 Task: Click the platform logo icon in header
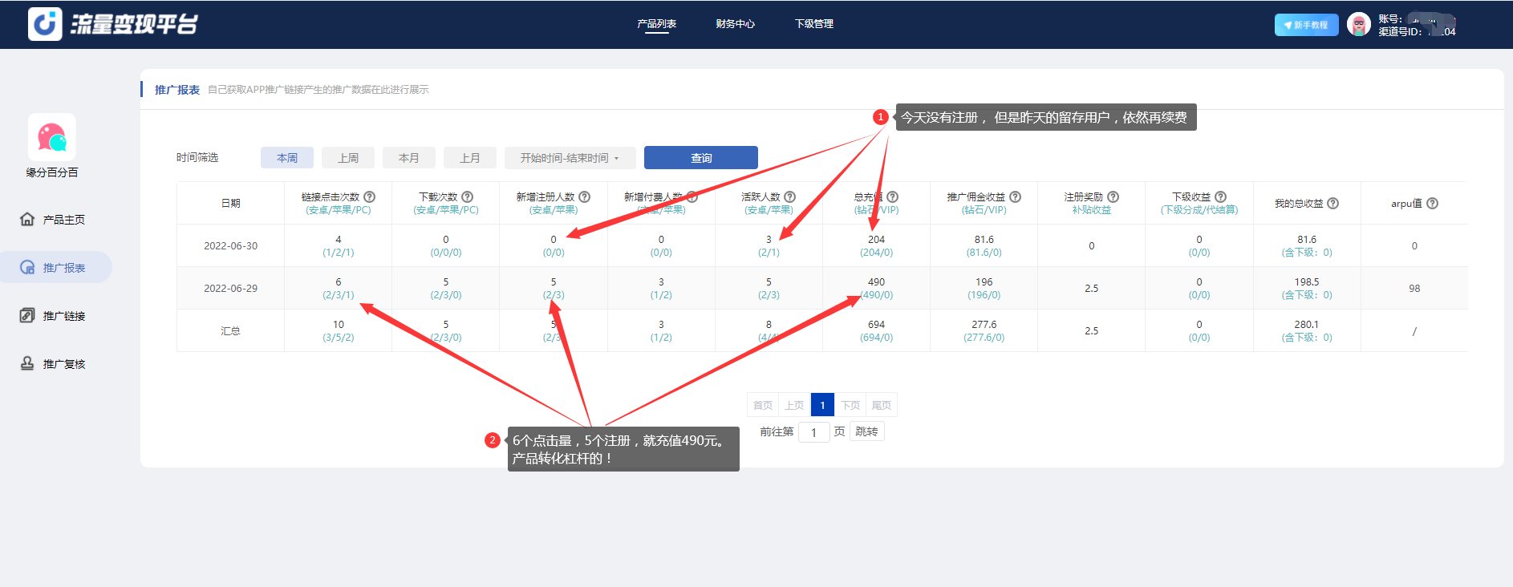(45, 24)
